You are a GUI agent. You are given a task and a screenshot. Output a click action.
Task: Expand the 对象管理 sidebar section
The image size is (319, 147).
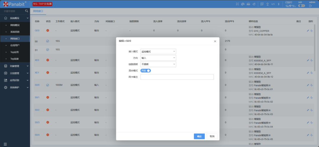[15, 66]
